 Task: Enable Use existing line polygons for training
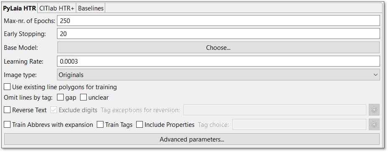click(7, 87)
